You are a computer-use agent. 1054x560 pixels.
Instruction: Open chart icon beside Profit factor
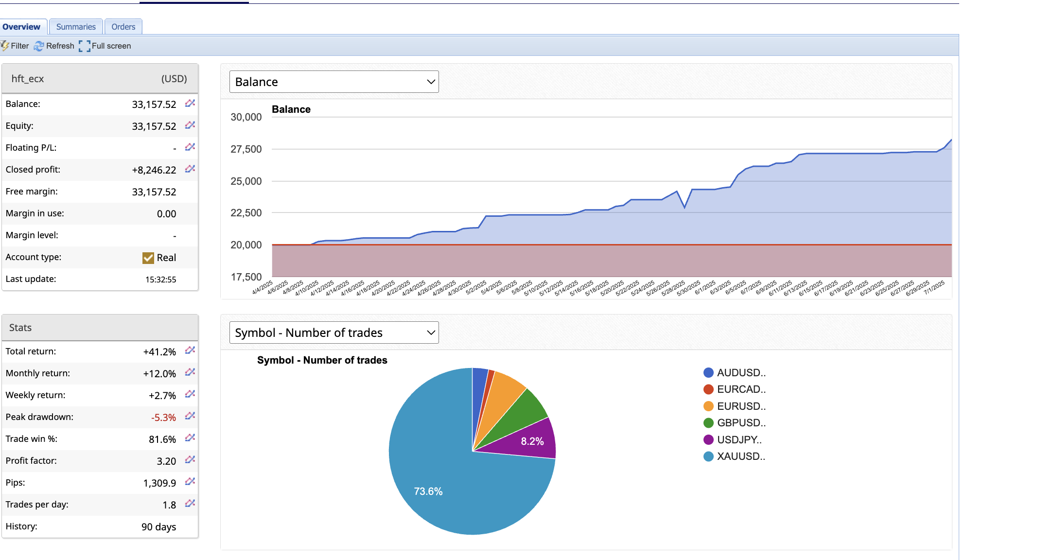coord(190,459)
